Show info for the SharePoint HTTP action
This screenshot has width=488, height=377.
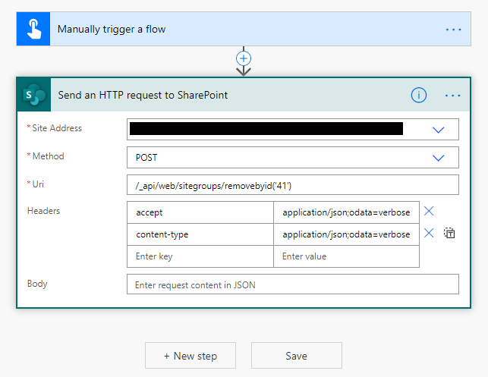click(x=419, y=95)
